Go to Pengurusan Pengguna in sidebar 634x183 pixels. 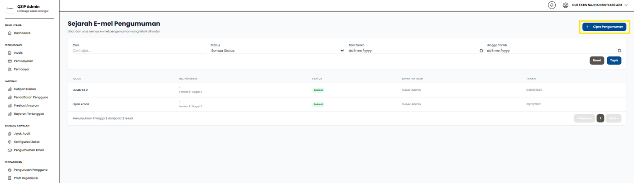pyautogui.click(x=30, y=170)
